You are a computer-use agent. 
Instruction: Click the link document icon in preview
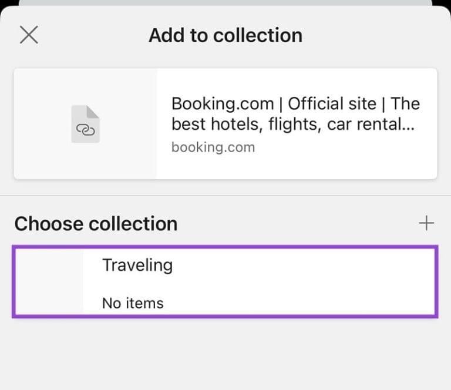(x=85, y=124)
